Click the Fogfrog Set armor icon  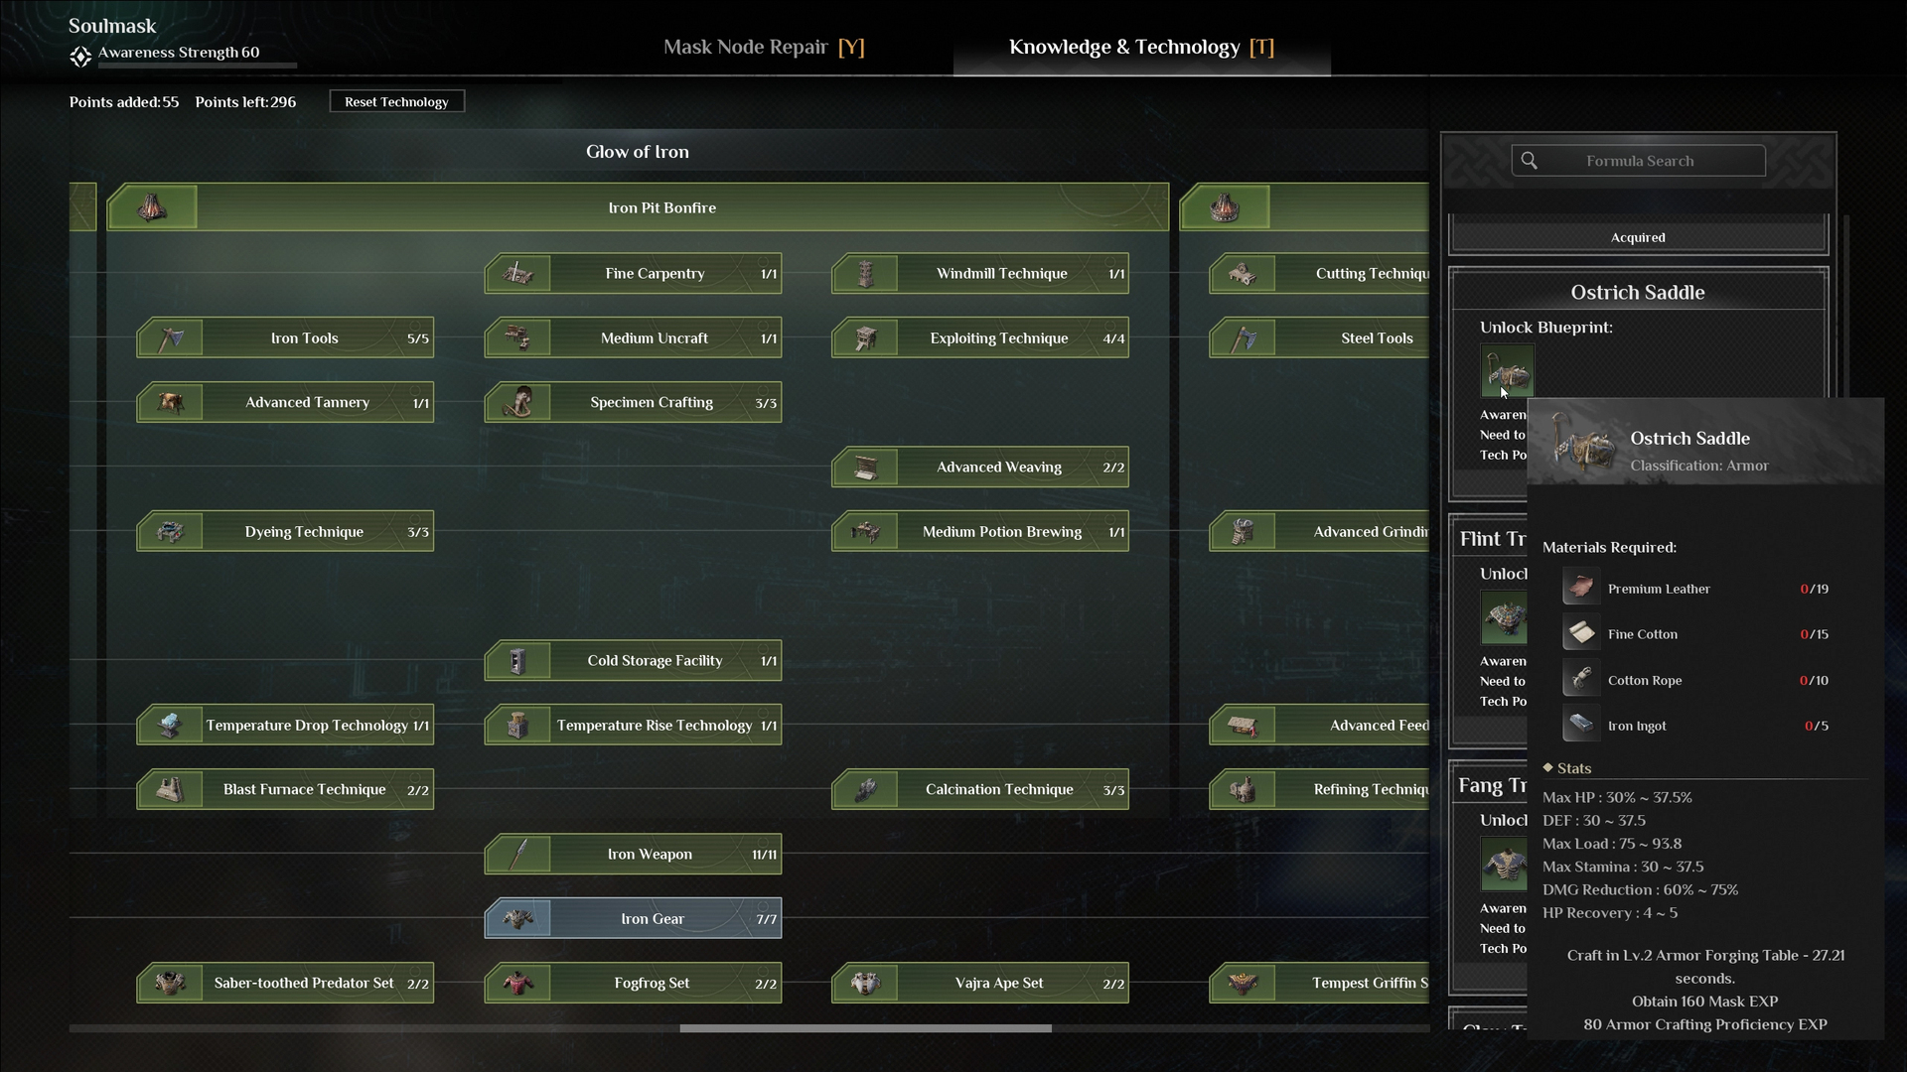pyautogui.click(x=517, y=984)
